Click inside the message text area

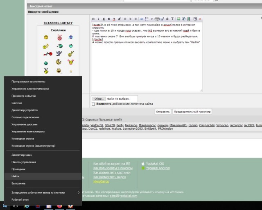pos(147,57)
